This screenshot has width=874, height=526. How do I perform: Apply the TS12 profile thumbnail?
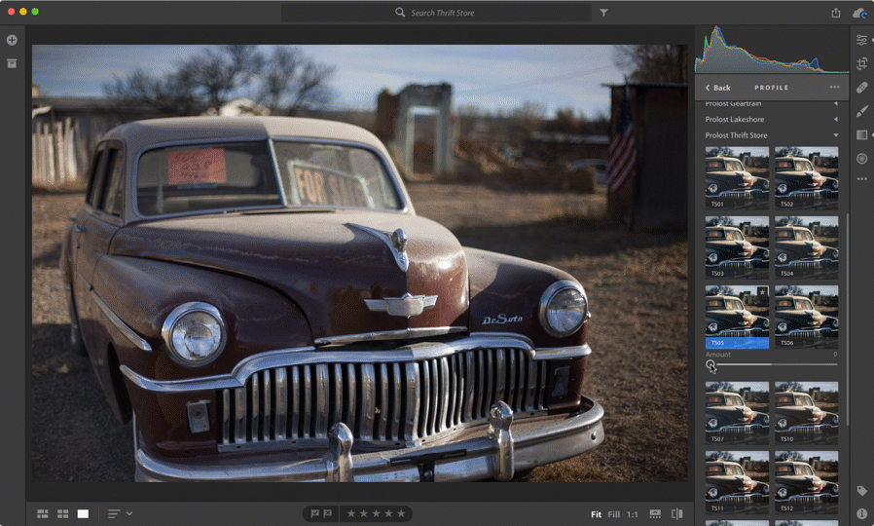tap(806, 482)
